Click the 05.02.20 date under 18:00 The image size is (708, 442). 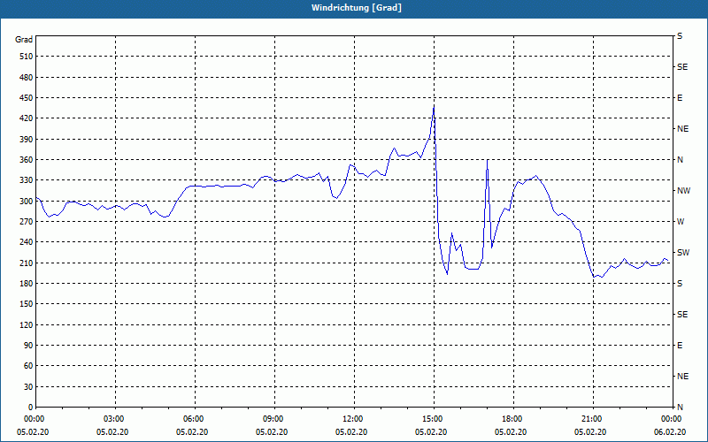click(511, 431)
